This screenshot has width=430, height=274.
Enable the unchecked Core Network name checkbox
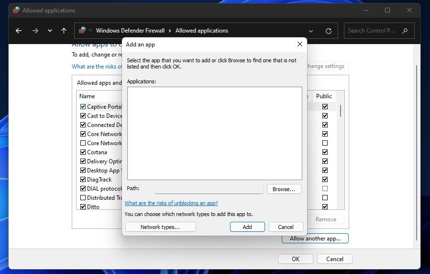(83, 143)
